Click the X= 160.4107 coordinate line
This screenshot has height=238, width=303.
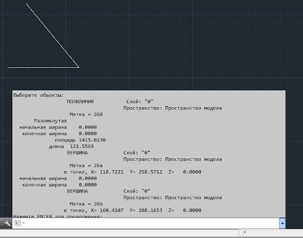point(133,210)
